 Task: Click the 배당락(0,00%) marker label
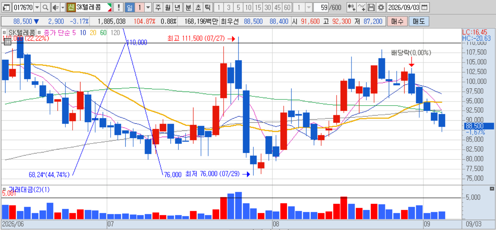point(411,53)
